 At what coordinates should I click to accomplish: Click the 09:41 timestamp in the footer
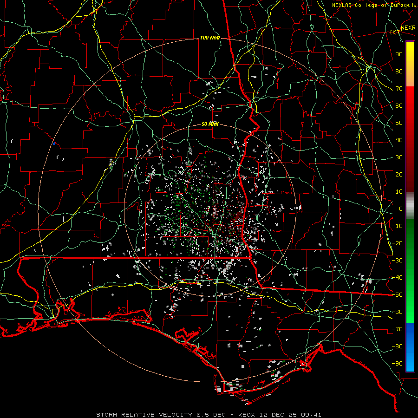pyautogui.click(x=311, y=415)
